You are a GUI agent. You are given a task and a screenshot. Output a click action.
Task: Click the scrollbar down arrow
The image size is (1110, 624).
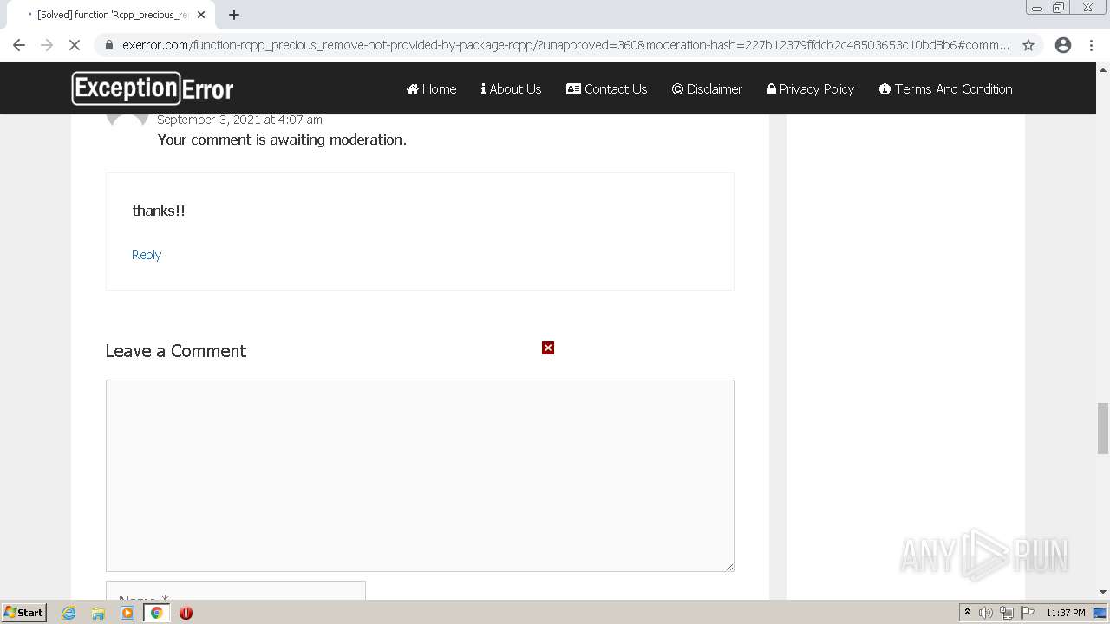click(x=1102, y=592)
